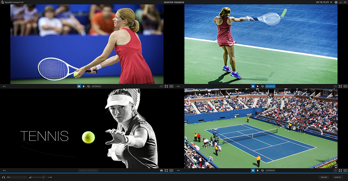348x181 pixels.
Task: Disable the highlighted AUTOPLAY on IN 2
Action: [x=270, y=86]
